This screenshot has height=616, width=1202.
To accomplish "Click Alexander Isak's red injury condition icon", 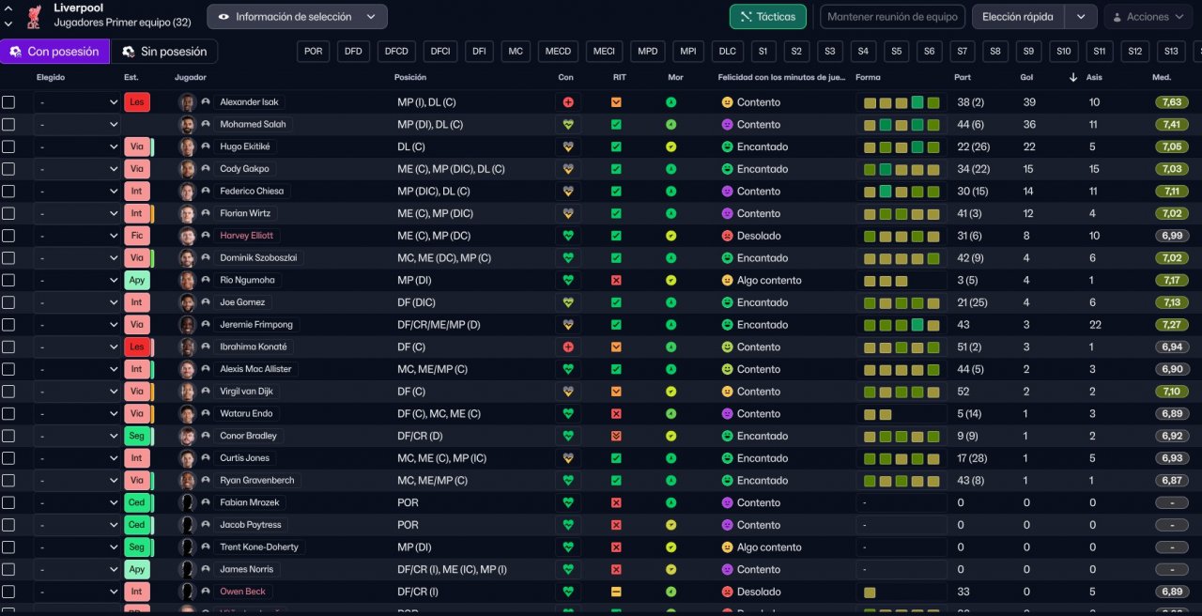I will [x=567, y=102].
